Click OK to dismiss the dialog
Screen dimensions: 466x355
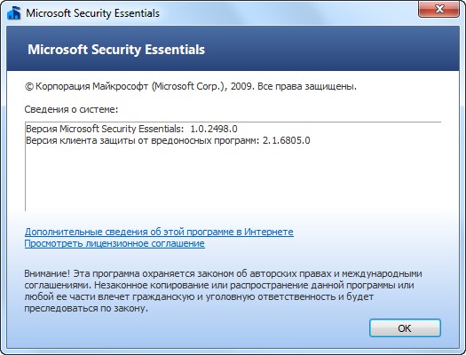tap(405, 328)
